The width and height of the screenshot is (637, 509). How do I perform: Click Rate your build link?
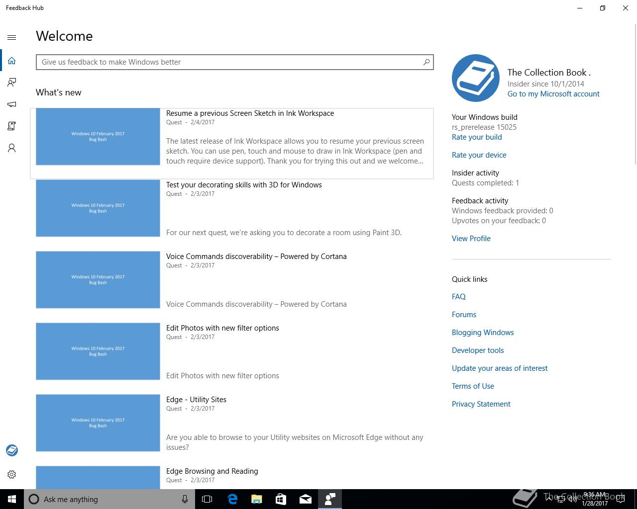point(477,137)
